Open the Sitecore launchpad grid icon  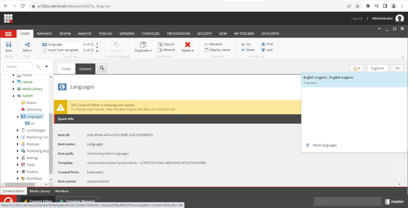point(8,18)
